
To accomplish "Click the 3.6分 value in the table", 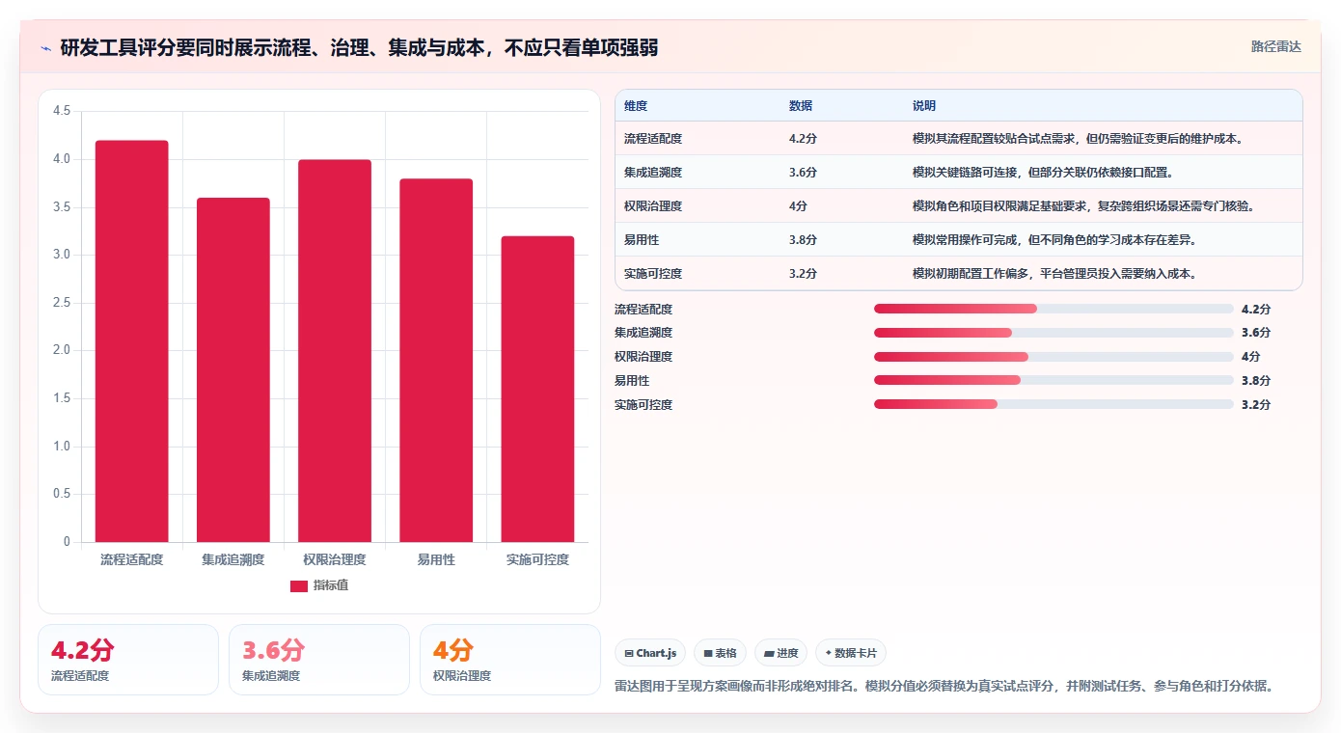I will pyautogui.click(x=803, y=173).
